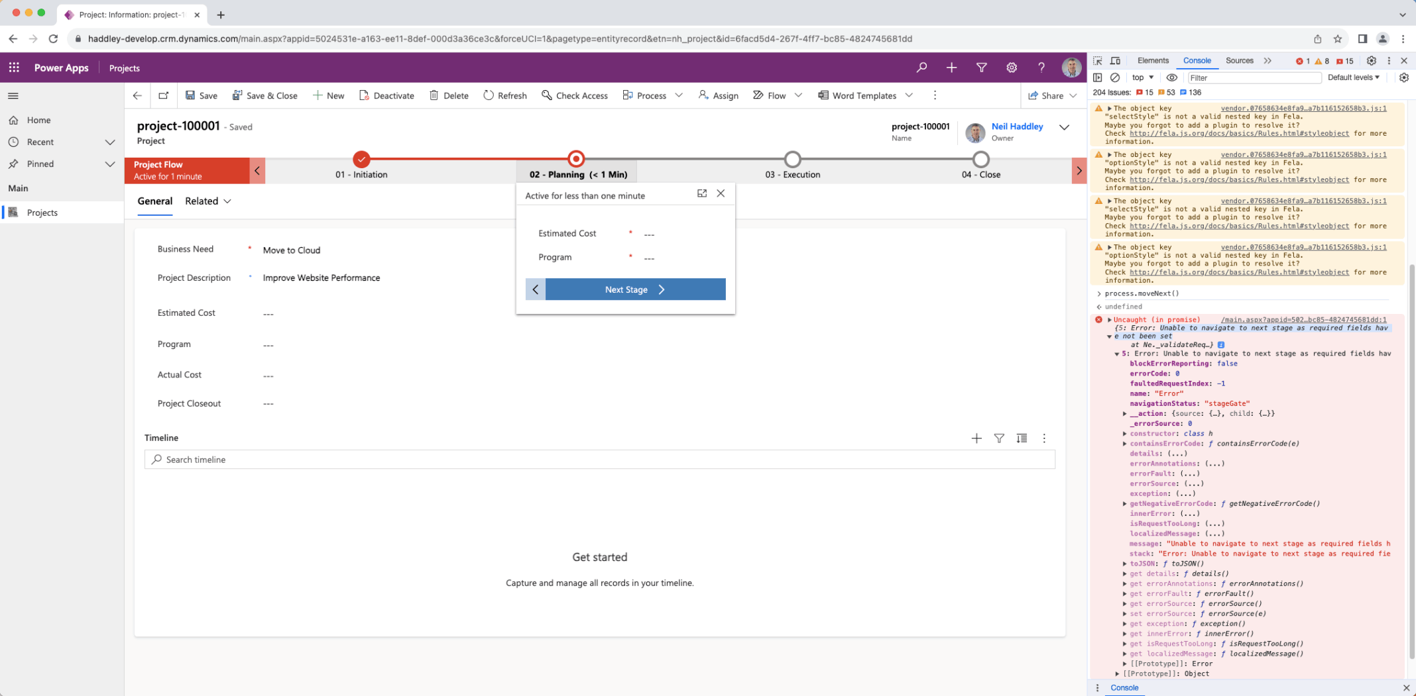Assign the record to another user
Viewport: 1416px width, 696px height.
point(719,95)
